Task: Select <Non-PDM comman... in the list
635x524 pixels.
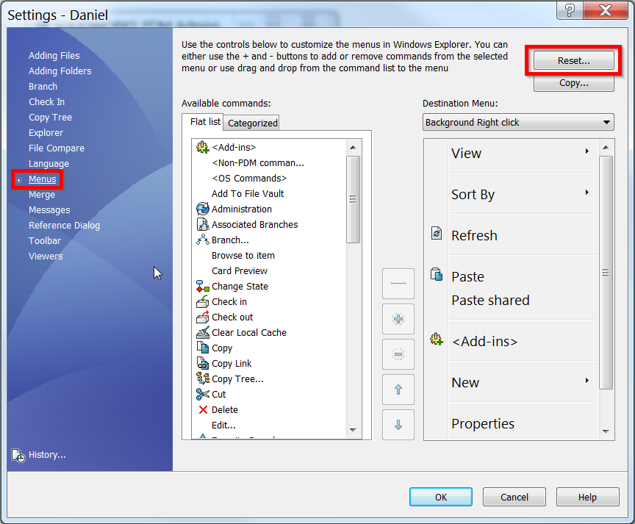Action: [x=257, y=163]
